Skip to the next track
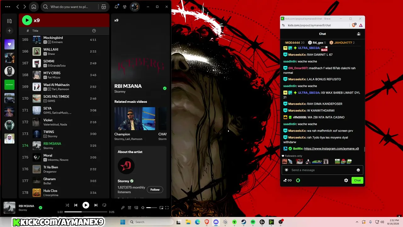 point(96,205)
